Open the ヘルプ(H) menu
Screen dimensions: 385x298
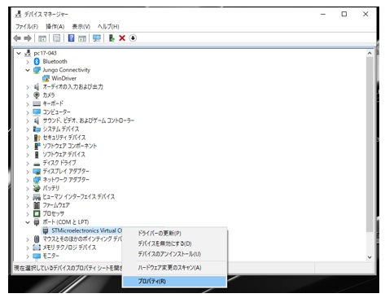[108, 27]
